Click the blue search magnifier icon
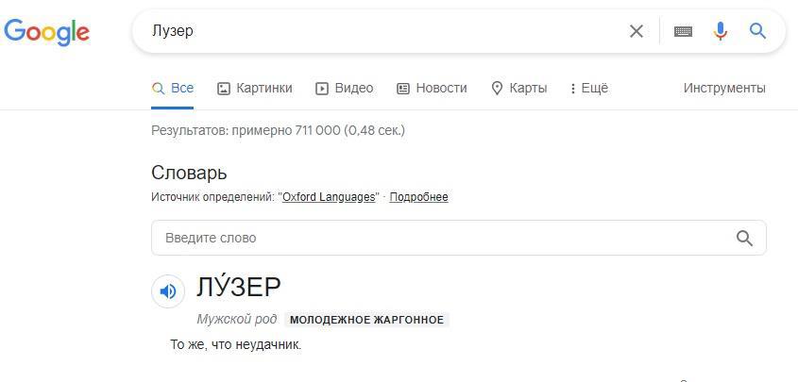 pos(757,31)
